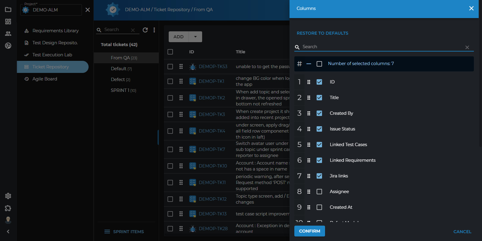482x241 pixels.
Task: Clear the DEMO-ALM project selection
Action: 88,10
